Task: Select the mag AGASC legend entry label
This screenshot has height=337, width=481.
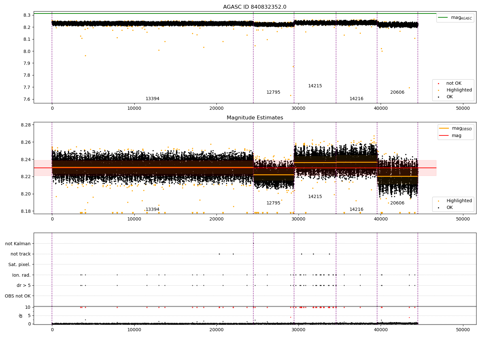Action: point(461,18)
